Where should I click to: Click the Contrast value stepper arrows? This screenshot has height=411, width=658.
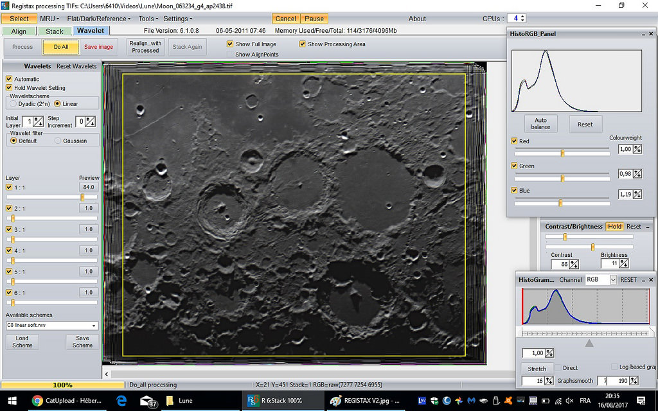574,264
